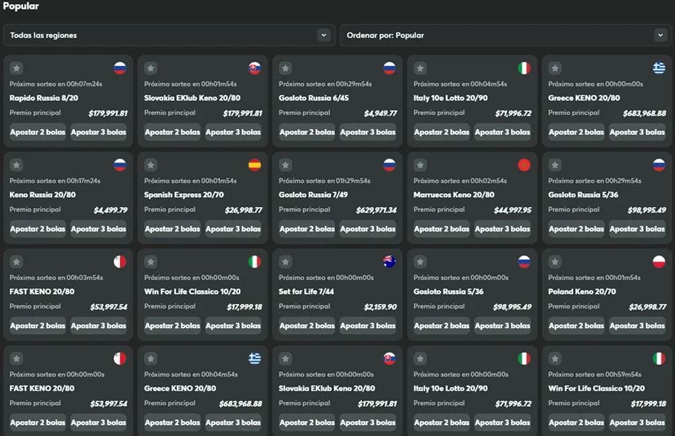This screenshot has height=436, width=675.
Task: Click the Polish flag on Poland Keno 20/70
Action: click(x=659, y=262)
